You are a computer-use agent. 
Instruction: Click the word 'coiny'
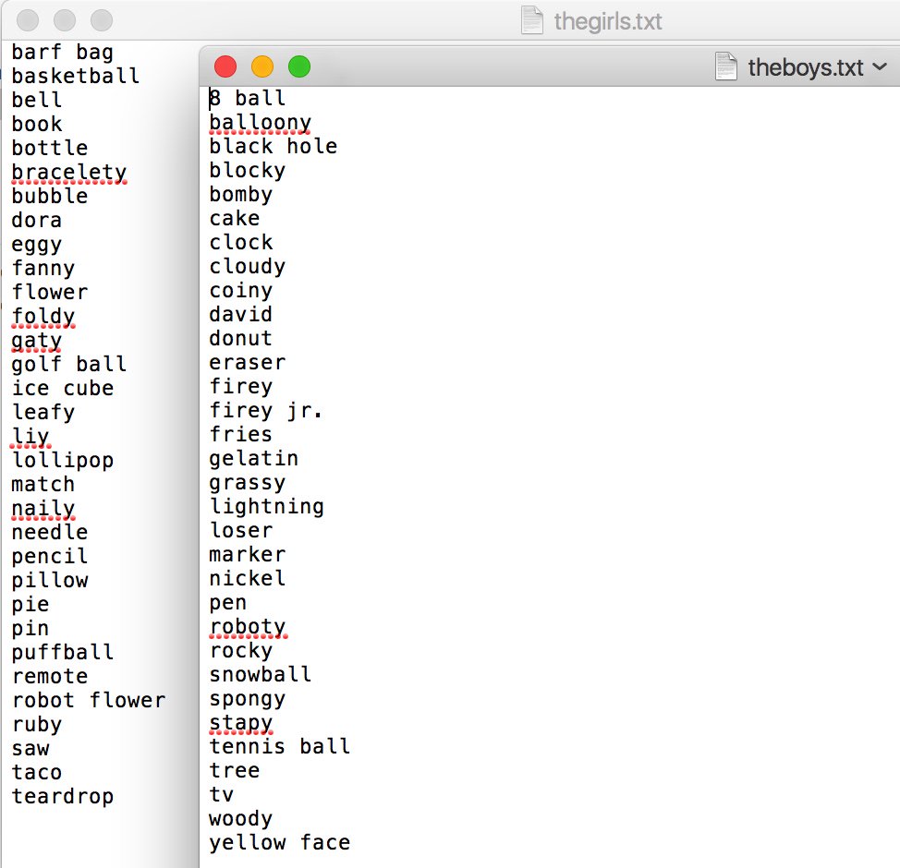pos(241,292)
